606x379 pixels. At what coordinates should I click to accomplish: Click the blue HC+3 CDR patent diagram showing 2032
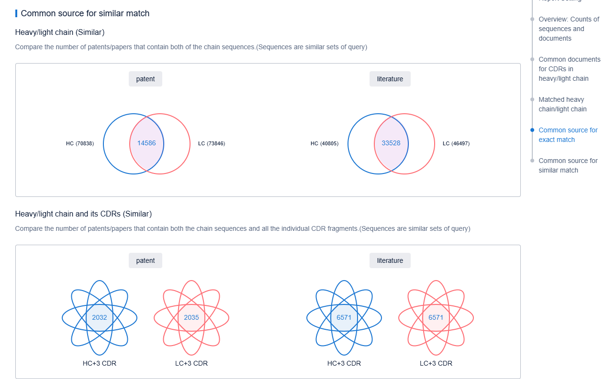[100, 317]
